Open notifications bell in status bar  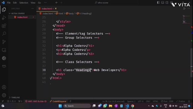(189, 101)
